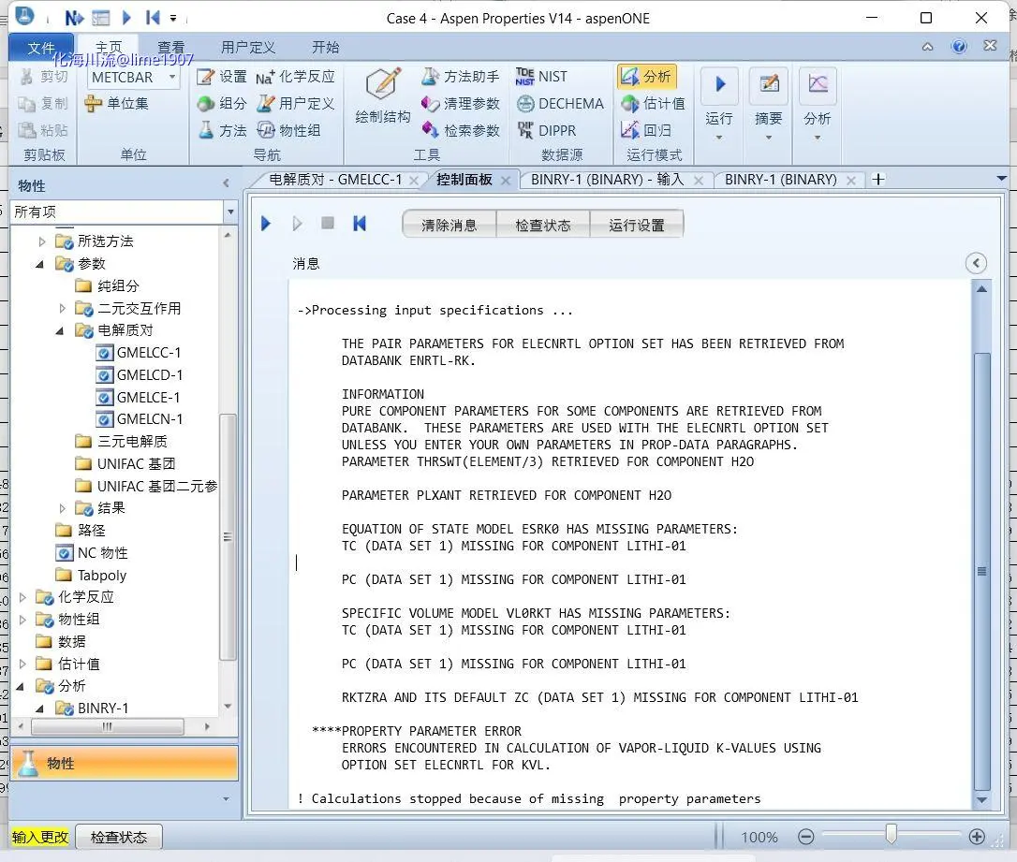This screenshot has height=862, width=1017.
Task: Expand the 所选方法 tree node
Action: click(x=42, y=241)
